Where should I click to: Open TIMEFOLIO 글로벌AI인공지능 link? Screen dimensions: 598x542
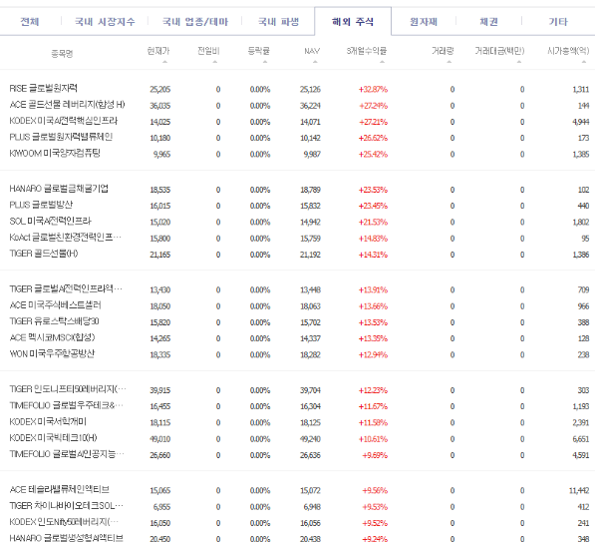(x=67, y=454)
